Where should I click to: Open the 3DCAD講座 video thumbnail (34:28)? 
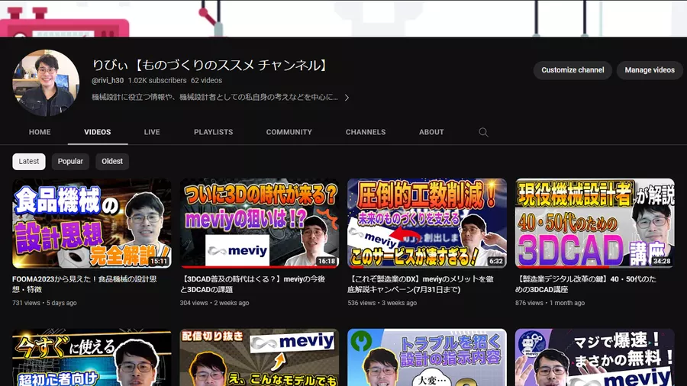click(x=595, y=224)
